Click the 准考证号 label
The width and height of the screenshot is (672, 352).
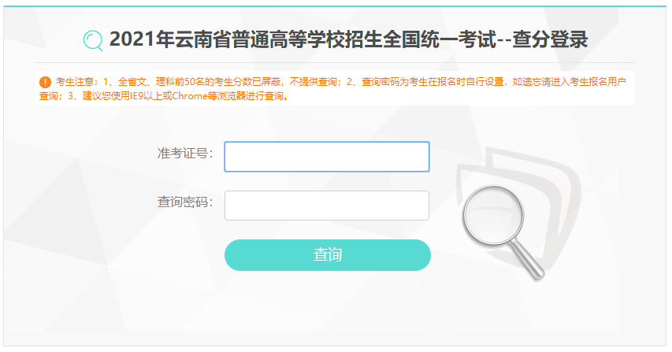tap(185, 153)
